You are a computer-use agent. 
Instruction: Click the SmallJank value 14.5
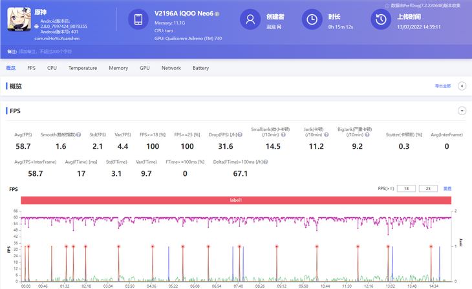tap(273, 147)
